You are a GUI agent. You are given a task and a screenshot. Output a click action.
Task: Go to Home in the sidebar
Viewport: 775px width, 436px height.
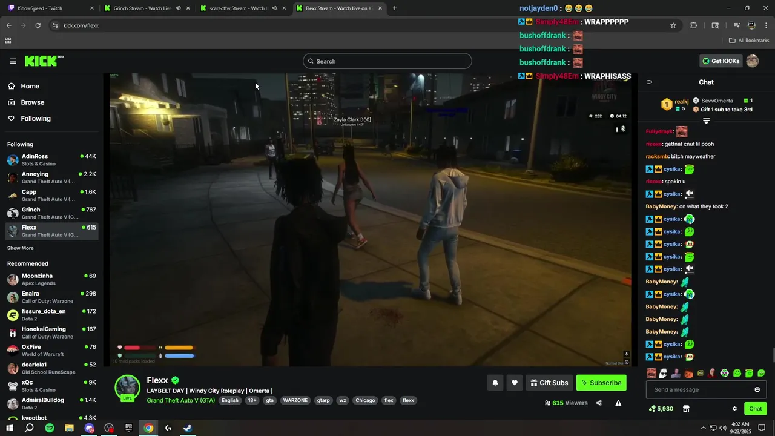pos(30,86)
